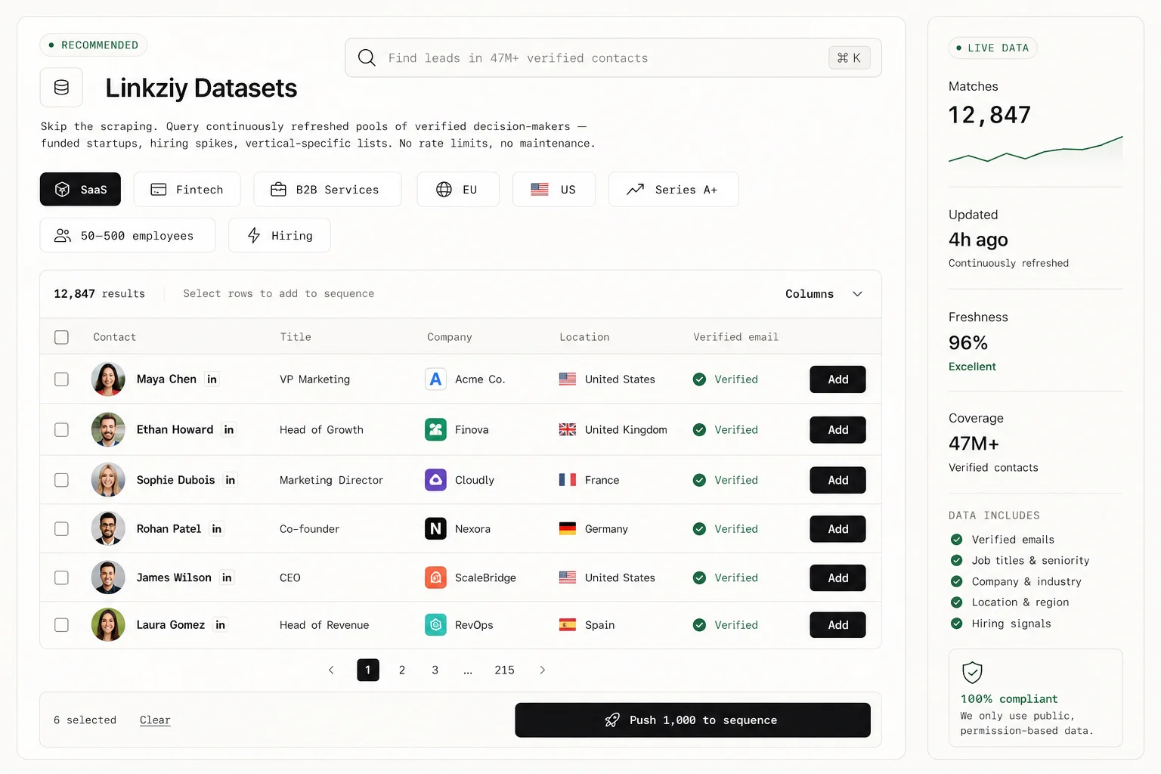Select the Fintech filter chip

pos(187,189)
